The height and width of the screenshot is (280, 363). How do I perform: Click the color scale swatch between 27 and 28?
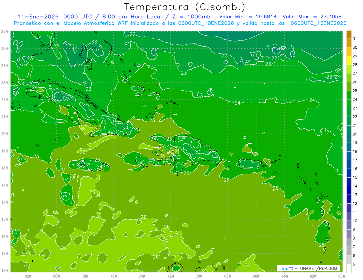349,69
